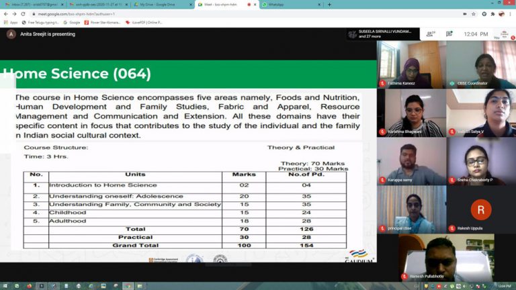The width and height of the screenshot is (516, 290).
Task: Open a new browser tab with plus button
Action: [x=329, y=5]
